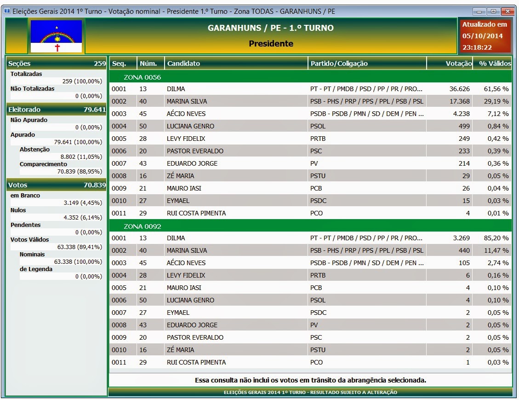This screenshot has width=519, height=400.
Task: Click the Núm. column header
Action: pyautogui.click(x=151, y=64)
